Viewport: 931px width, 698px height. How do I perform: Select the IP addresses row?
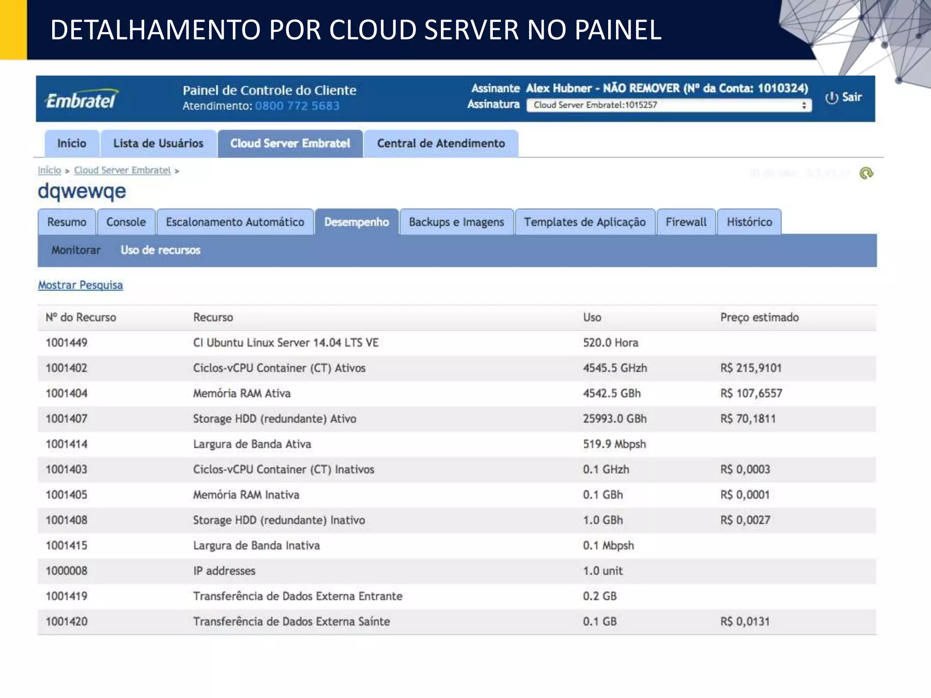(x=457, y=571)
